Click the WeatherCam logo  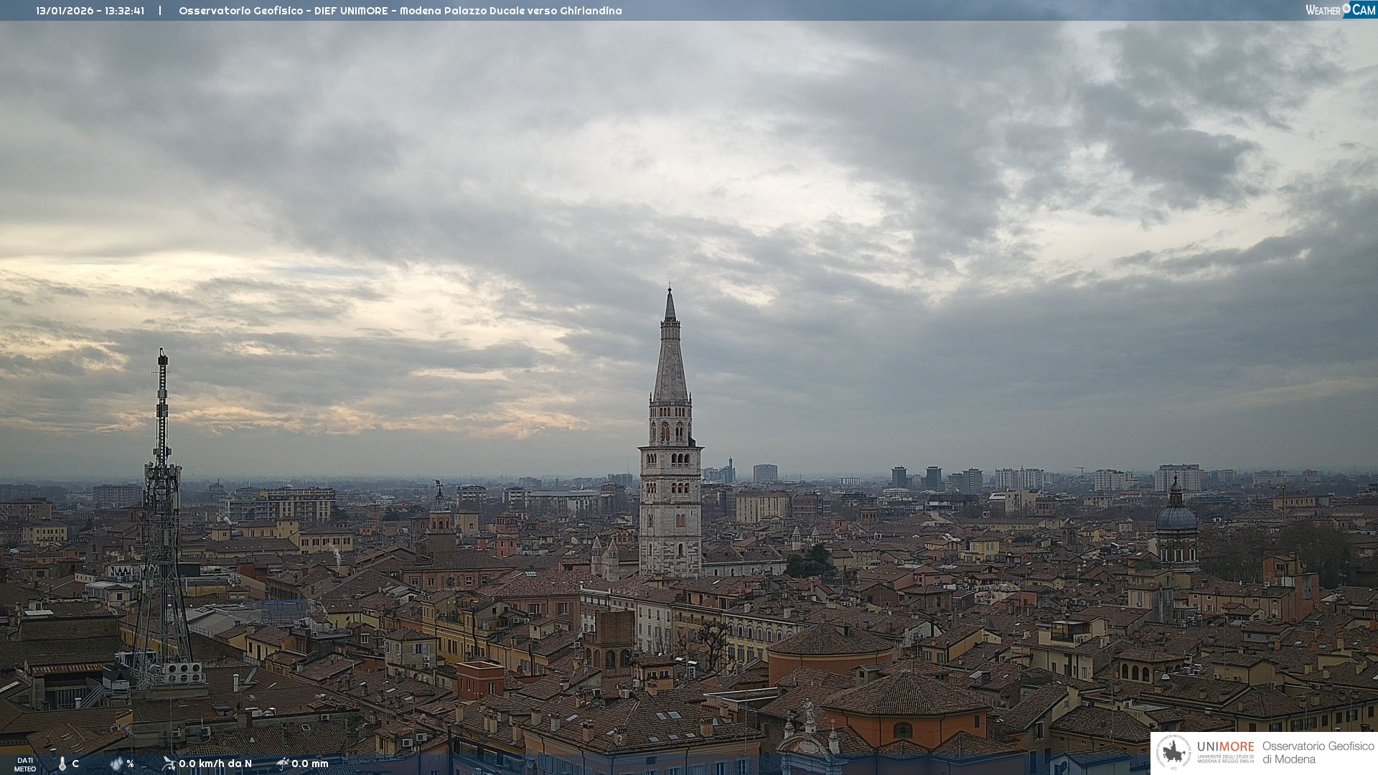tap(1340, 10)
